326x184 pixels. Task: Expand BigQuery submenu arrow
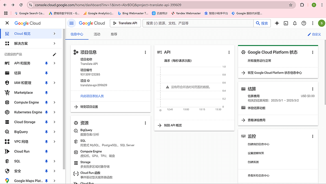coord(55,132)
